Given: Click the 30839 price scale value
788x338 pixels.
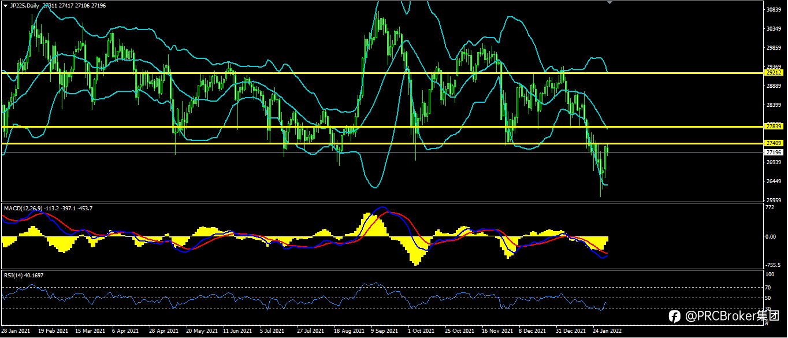Looking at the screenshot, I should click(x=773, y=10).
